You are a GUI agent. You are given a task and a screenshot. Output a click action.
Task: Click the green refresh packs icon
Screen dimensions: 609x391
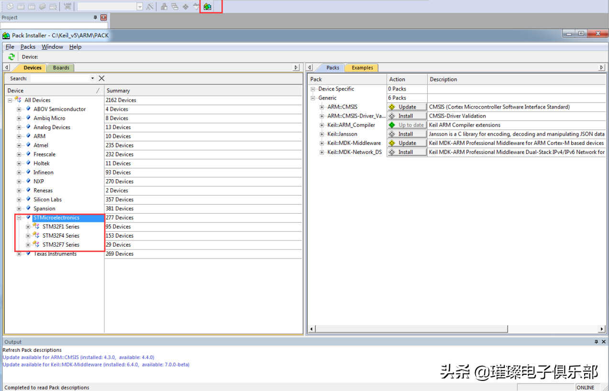point(11,57)
